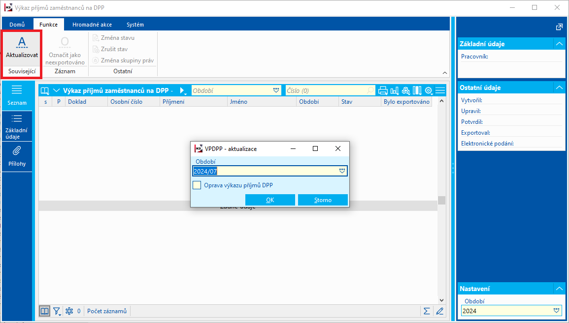Click the snowflake icon in status bar
569x323 pixels.
pos(69,311)
